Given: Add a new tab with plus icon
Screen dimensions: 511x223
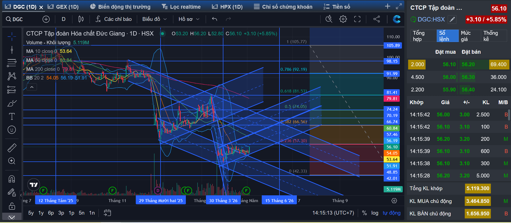Looking at the screenshot, I should click(x=388, y=6).
